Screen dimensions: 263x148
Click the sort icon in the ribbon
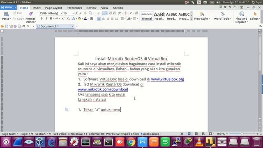(126, 13)
